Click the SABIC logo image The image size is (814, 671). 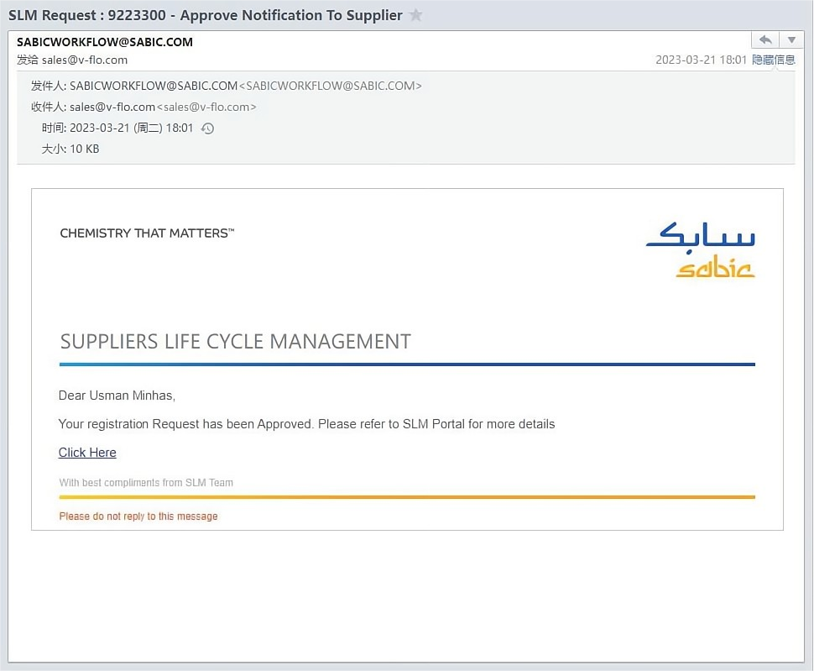pyautogui.click(x=701, y=249)
